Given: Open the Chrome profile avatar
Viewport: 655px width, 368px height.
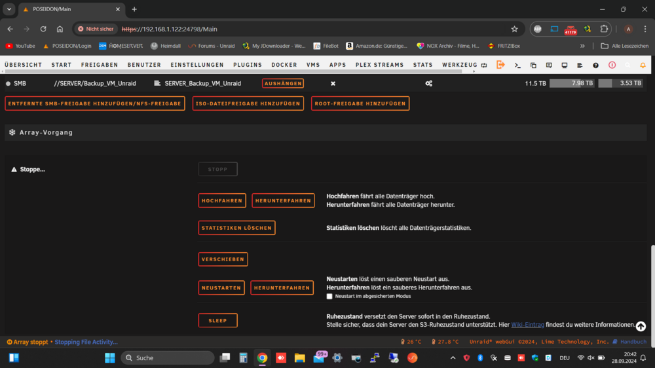Looking at the screenshot, I should click(628, 29).
